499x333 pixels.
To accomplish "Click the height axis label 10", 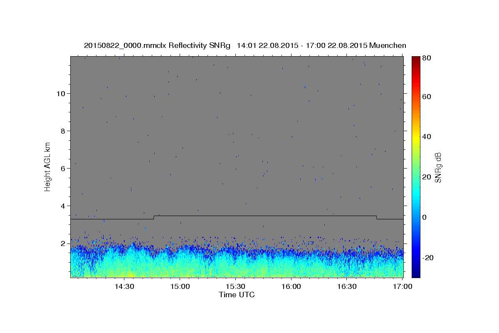I will [62, 93].
